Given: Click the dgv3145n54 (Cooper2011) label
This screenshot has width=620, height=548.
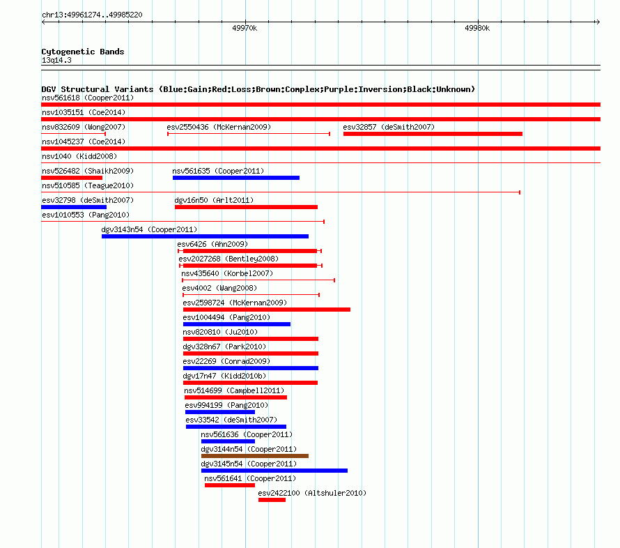Looking at the screenshot, I should point(249,464).
